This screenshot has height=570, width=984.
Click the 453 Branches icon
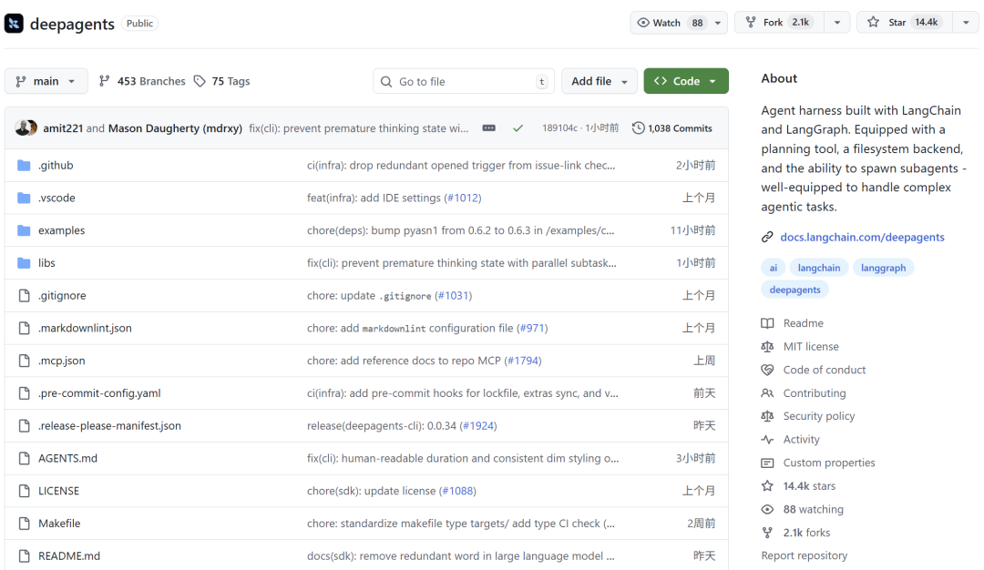[x=105, y=81]
